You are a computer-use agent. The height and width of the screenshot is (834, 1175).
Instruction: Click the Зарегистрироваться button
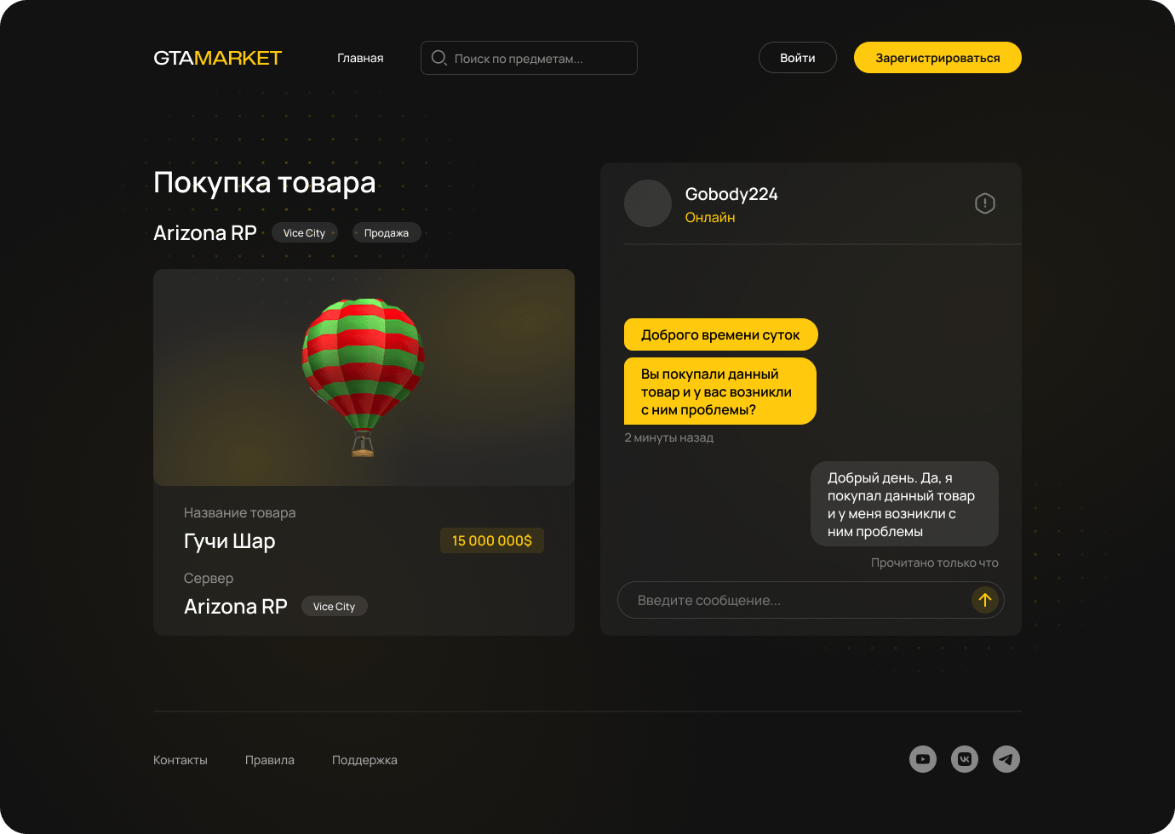[937, 58]
